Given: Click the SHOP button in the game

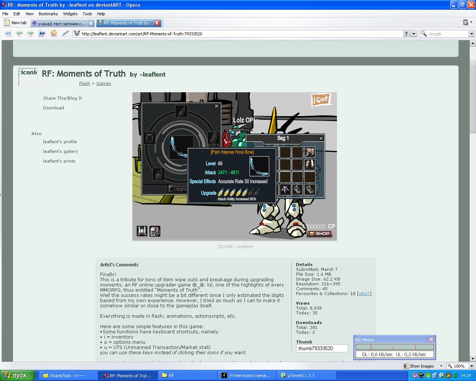Looking at the screenshot, I should (x=319, y=234).
